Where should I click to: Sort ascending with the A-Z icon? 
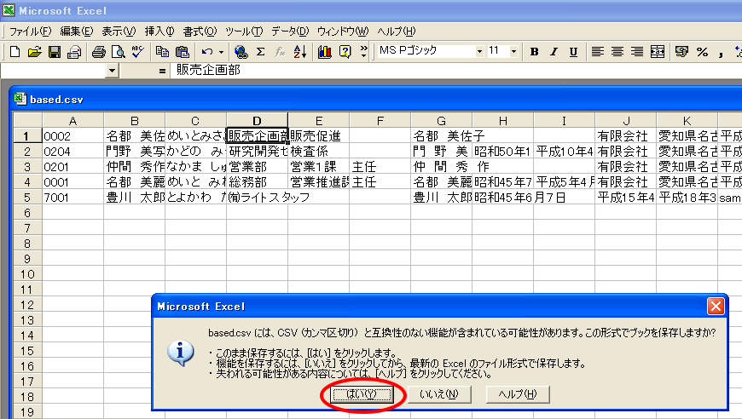click(x=300, y=52)
